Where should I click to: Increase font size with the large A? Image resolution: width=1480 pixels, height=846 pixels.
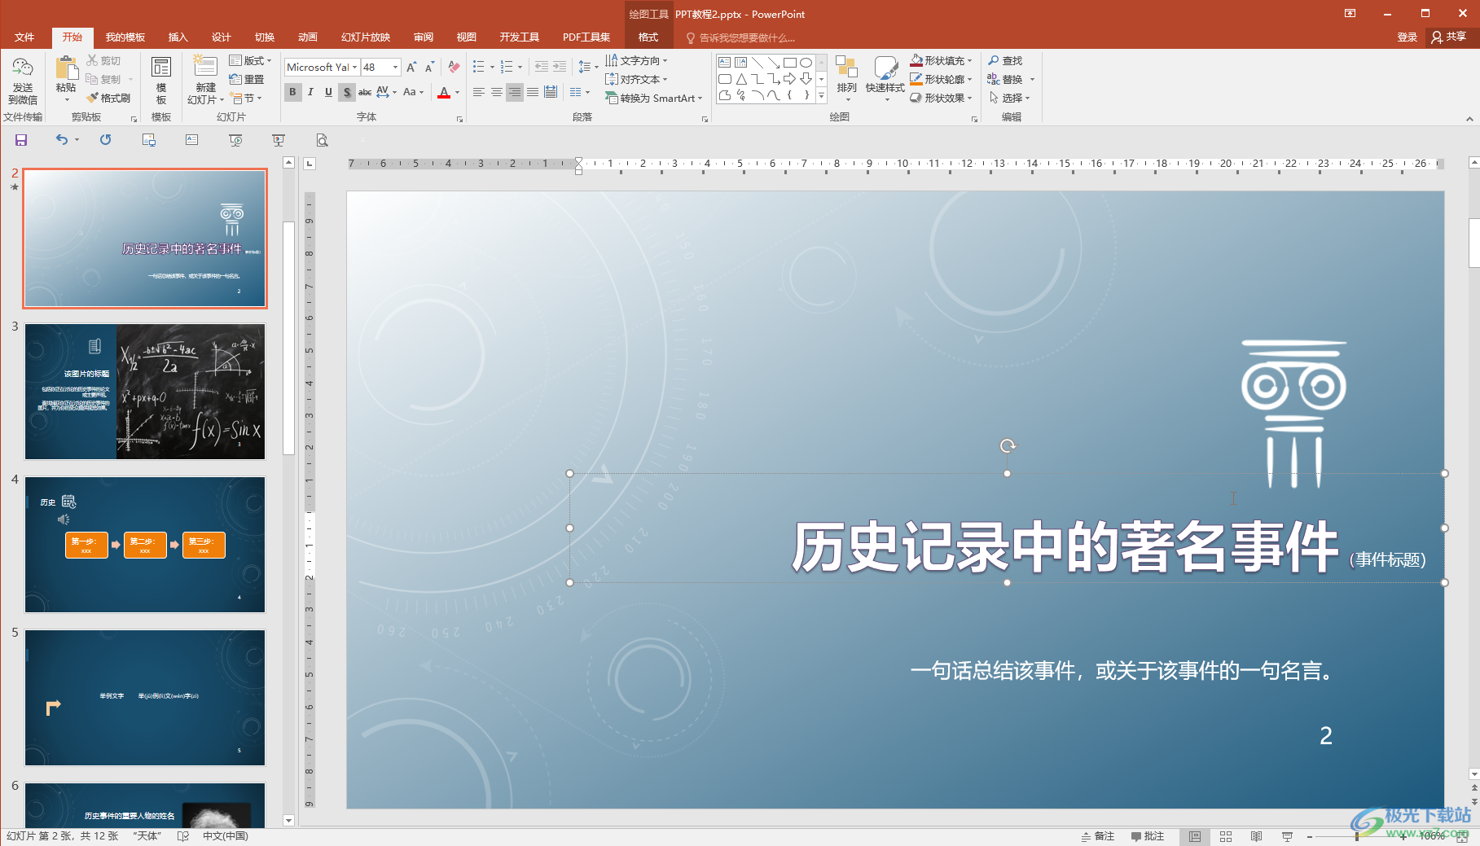pyautogui.click(x=411, y=67)
